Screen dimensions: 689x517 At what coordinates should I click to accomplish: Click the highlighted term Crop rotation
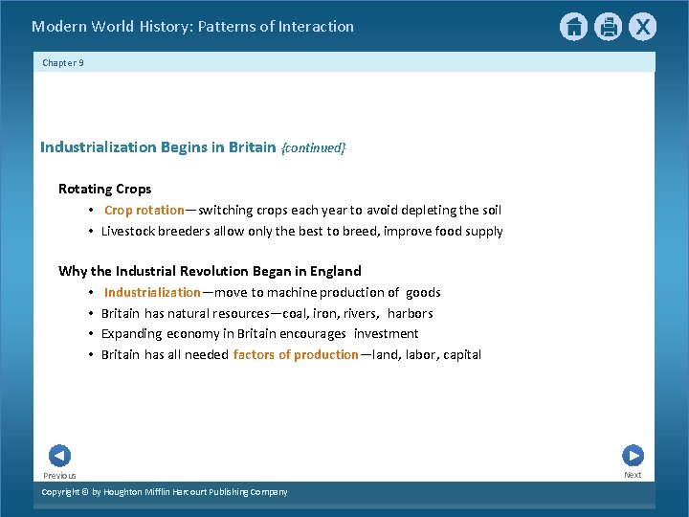pos(144,210)
